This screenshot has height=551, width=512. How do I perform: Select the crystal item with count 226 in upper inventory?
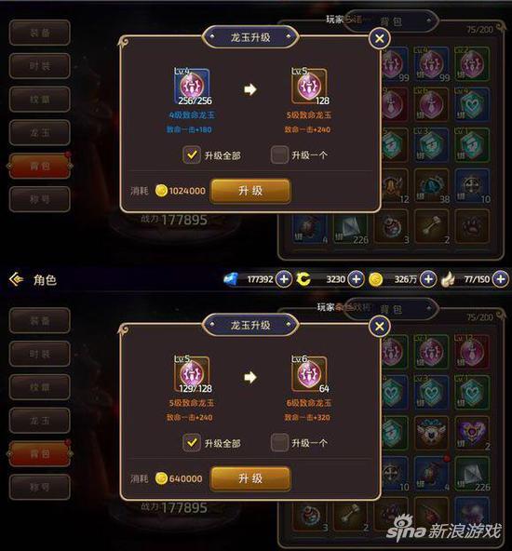[350, 228]
